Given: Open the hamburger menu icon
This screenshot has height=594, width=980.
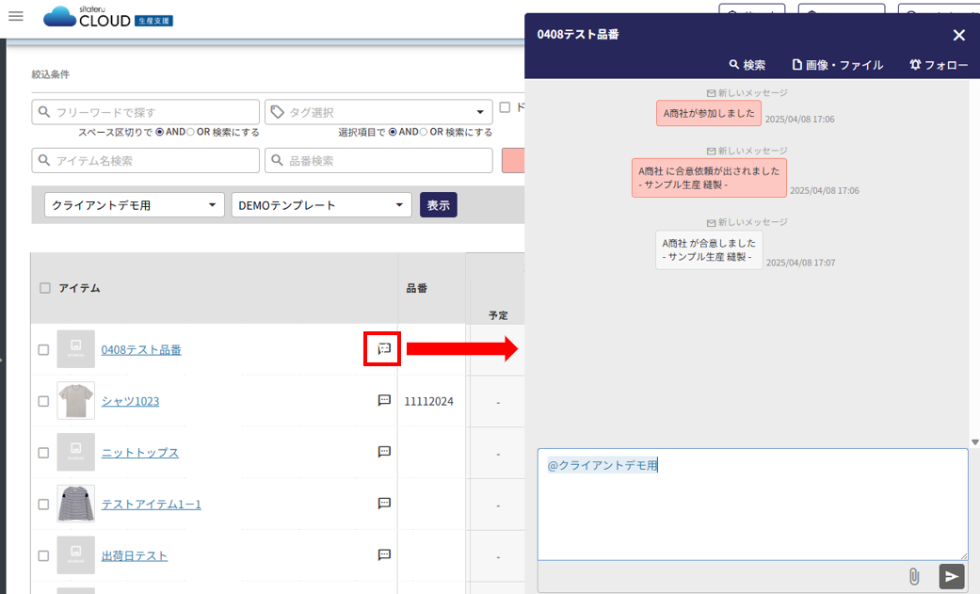Looking at the screenshot, I should [x=16, y=16].
